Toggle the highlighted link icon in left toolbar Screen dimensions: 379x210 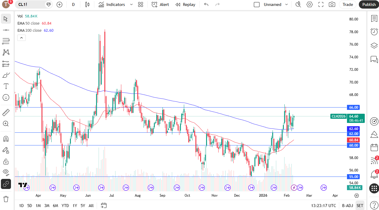click(6, 184)
